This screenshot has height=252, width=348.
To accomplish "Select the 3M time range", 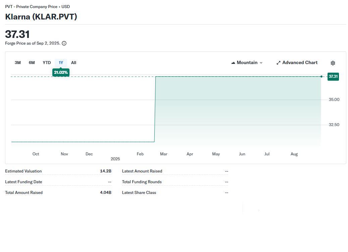I will (x=18, y=62).
